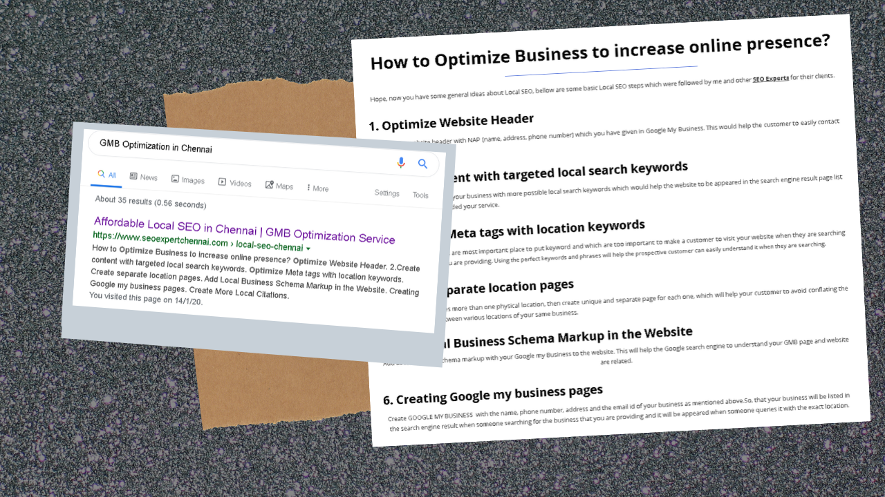Open the Affordable Local SEO in Chennai result
Viewport: 885px width, 497px height.
(x=244, y=230)
